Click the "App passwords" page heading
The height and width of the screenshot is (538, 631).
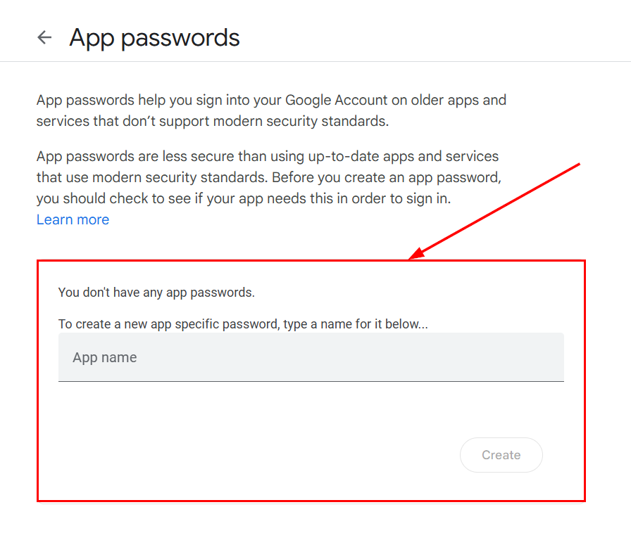[x=154, y=37]
